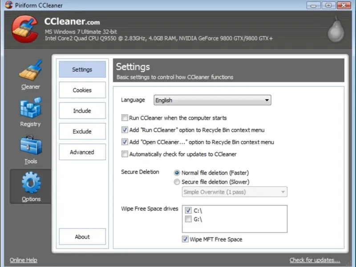Image resolution: width=356 pixels, height=267 pixels.
Task: Click the MS Windows 7 Ultimate 32-bit text
Action: 81,32
